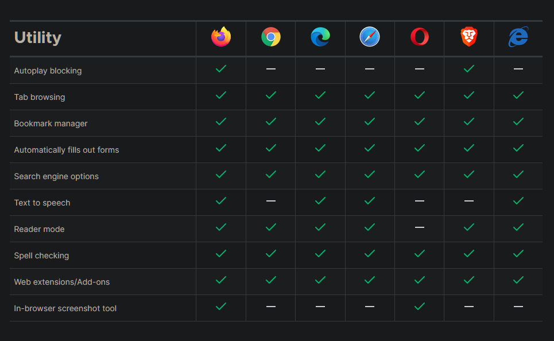The height and width of the screenshot is (341, 554).
Task: Click the Safari compass logo
Action: (370, 37)
